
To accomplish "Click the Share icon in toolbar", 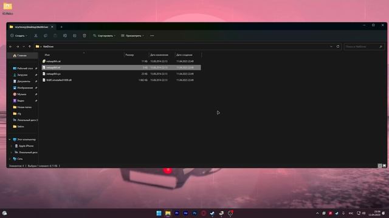I will [x=75, y=36].
